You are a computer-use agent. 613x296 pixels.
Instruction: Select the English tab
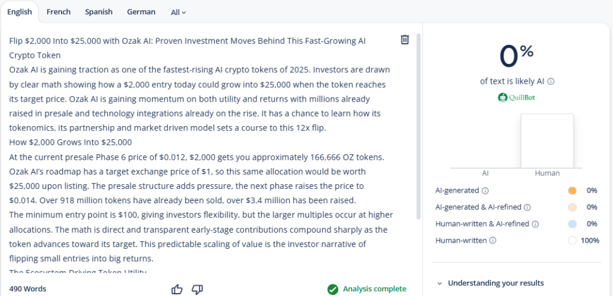click(20, 12)
